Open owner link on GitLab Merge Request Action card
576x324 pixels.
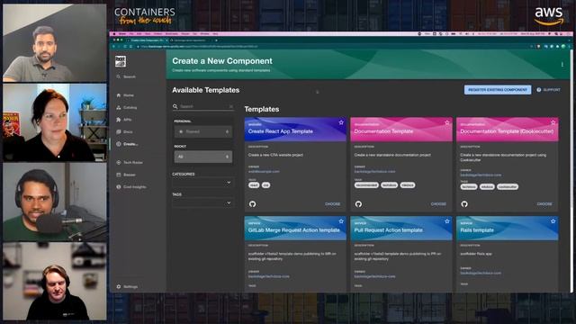point(269,276)
